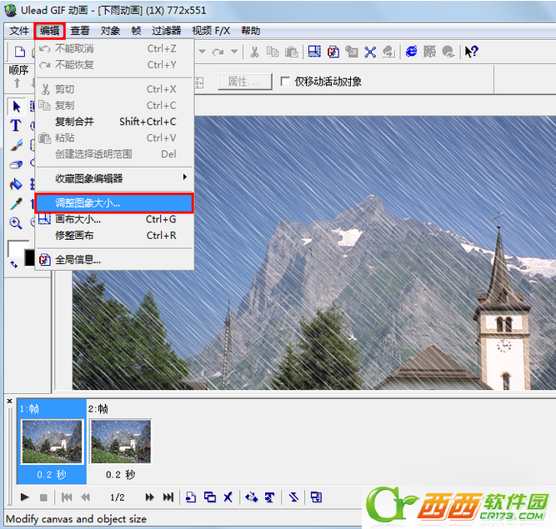The width and height of the screenshot is (556, 529).
Task: Open the 文件 menu
Action: click(x=19, y=31)
